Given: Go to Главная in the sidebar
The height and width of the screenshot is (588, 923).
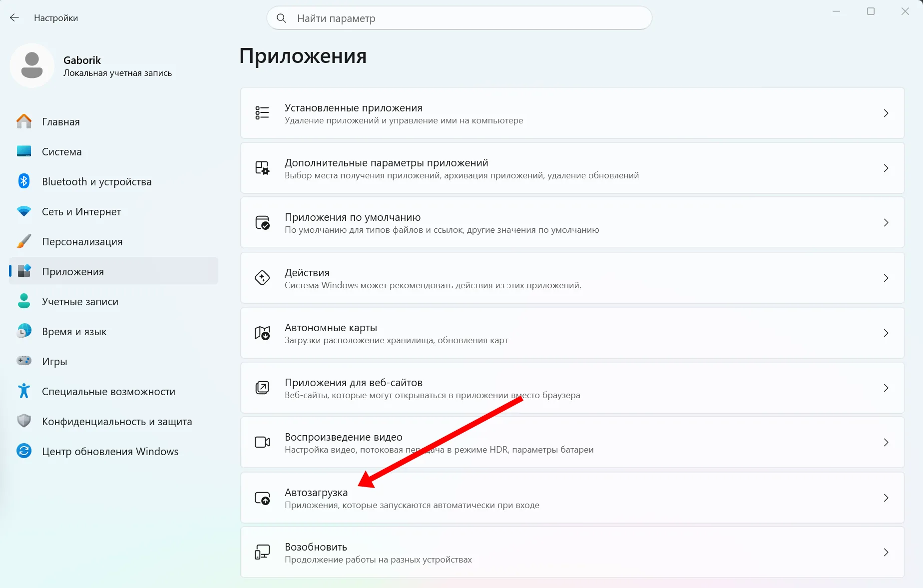Looking at the screenshot, I should tap(113, 121).
